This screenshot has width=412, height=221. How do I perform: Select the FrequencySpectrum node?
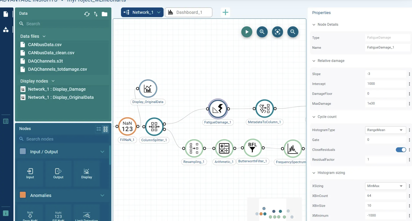292,148
